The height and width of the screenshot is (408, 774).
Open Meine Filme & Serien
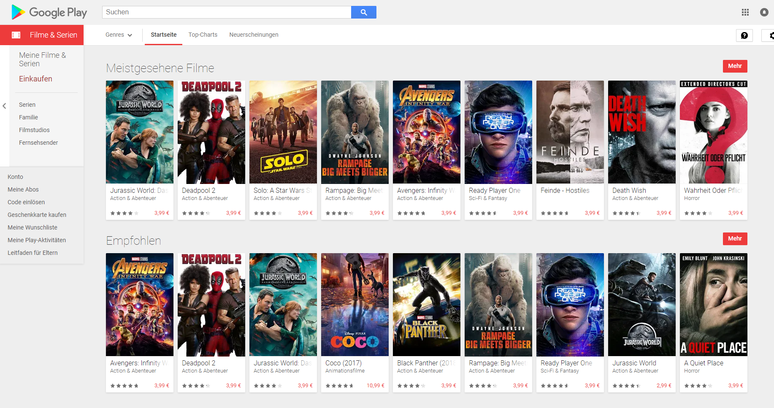click(42, 59)
